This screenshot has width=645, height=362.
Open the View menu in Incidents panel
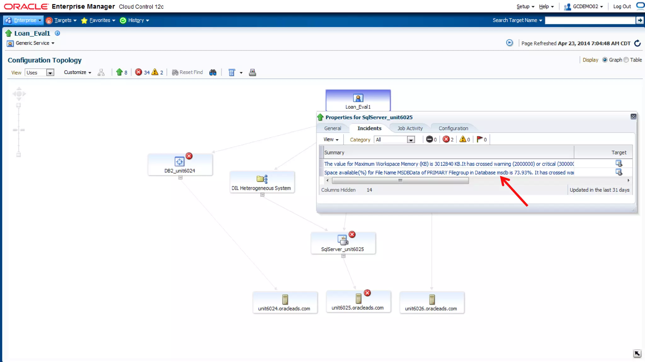[x=331, y=140]
